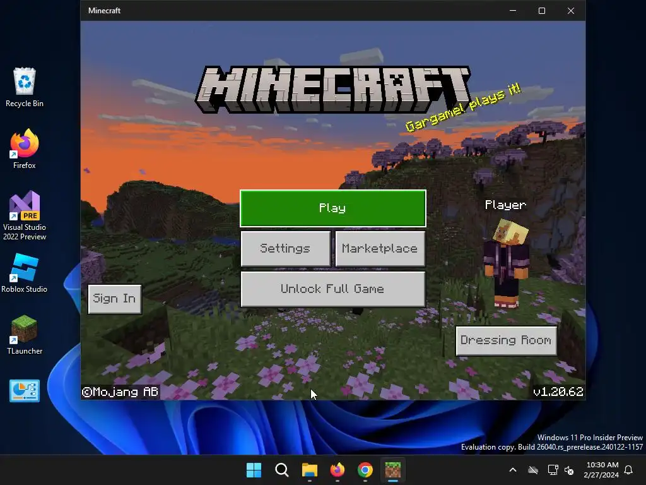Select the Roblox Studio desktop shortcut
This screenshot has width=646, height=485.
[x=25, y=273]
